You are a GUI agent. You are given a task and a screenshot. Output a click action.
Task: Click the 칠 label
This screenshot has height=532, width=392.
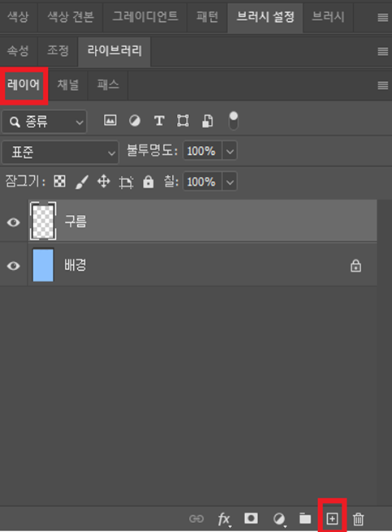click(171, 182)
